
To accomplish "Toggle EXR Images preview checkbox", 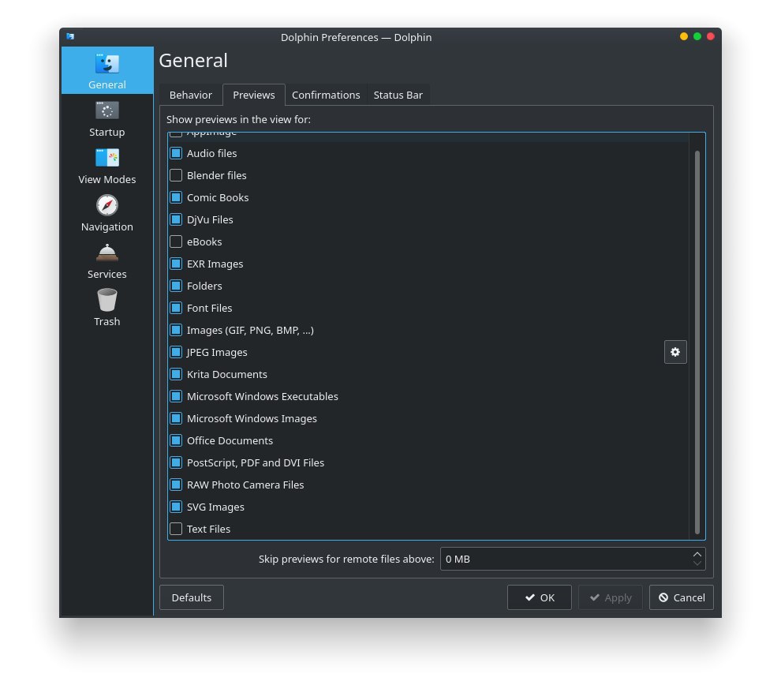I will coord(176,264).
